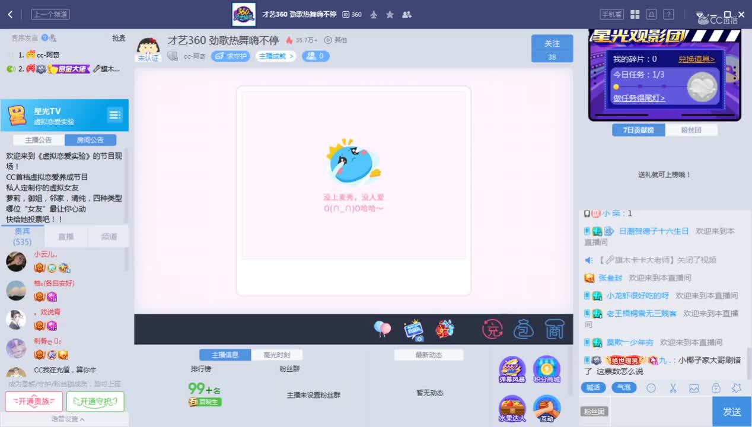The height and width of the screenshot is (427, 752).
Task: Click the 才艺360 channel logo thumbnail
Action: [x=244, y=14]
